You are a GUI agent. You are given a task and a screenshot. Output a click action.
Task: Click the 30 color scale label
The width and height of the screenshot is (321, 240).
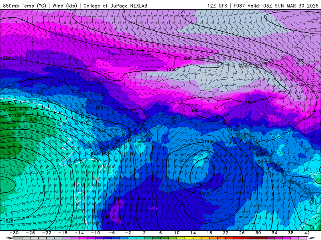tap(258, 233)
